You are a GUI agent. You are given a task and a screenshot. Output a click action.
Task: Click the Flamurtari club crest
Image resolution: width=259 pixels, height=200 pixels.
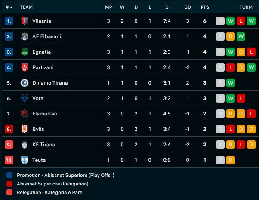(x=25, y=114)
